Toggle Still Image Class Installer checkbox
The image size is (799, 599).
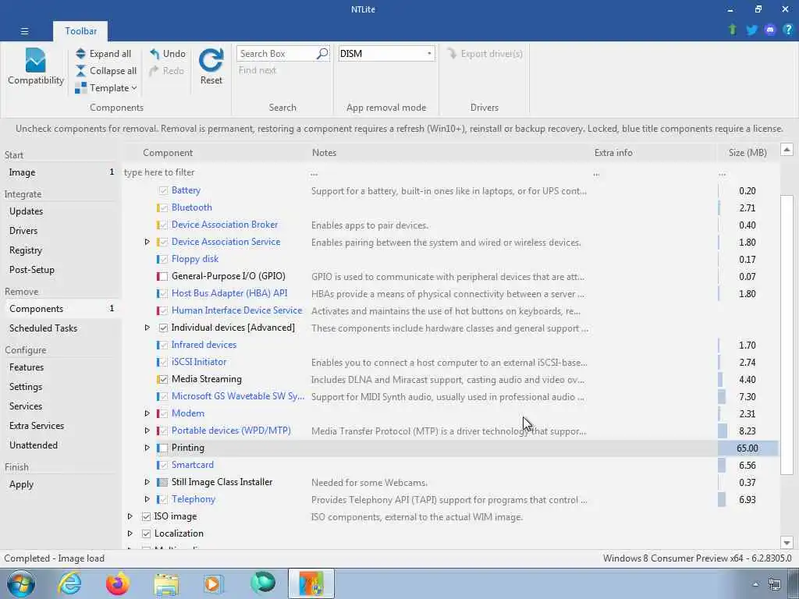(x=163, y=482)
